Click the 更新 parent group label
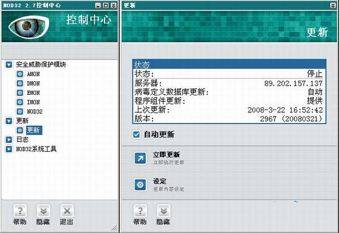 pyautogui.click(x=22, y=121)
